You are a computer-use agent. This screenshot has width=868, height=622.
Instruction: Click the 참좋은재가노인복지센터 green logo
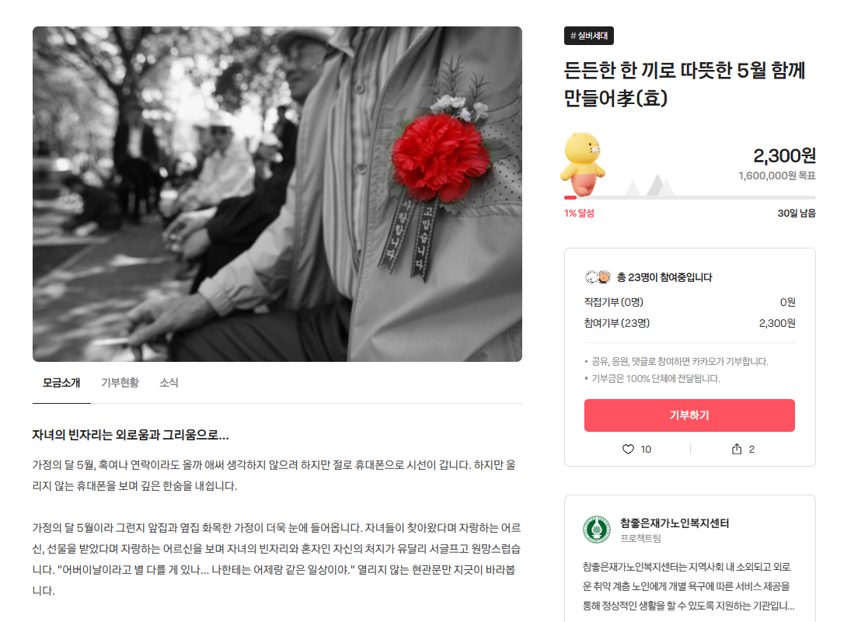click(x=597, y=530)
